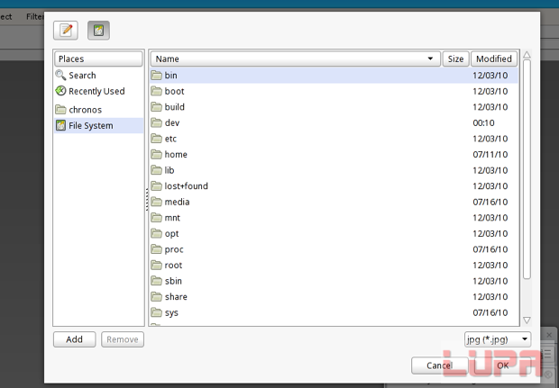Select the dev folder
Viewport: 559px width, 388px height.
pos(334,122)
